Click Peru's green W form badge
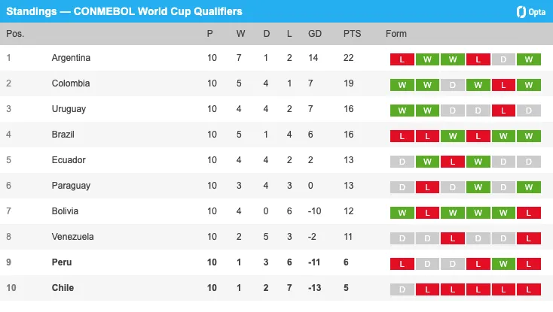 click(x=504, y=264)
